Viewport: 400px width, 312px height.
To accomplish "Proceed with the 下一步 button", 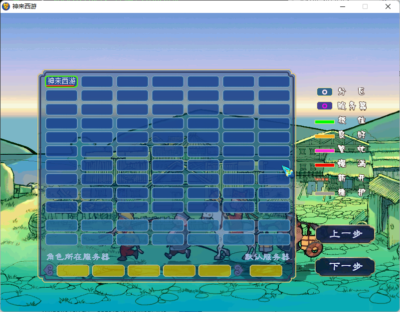I will pyautogui.click(x=345, y=266).
